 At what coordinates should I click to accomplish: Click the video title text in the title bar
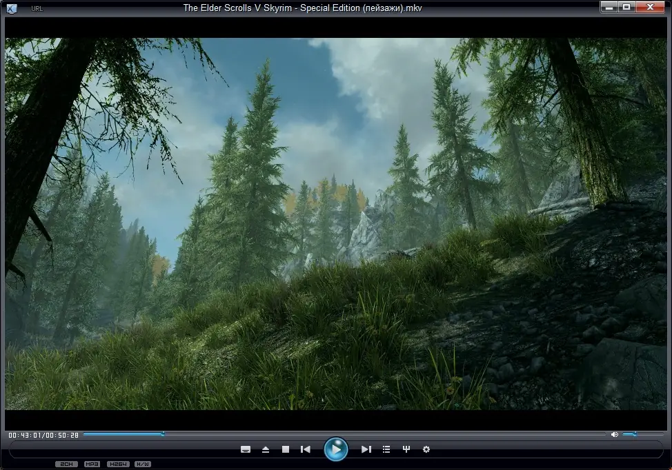pyautogui.click(x=303, y=8)
